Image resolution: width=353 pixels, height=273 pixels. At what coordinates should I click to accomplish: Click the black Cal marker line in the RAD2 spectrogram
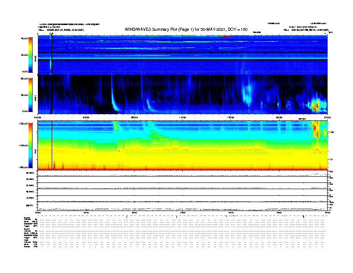tap(51, 55)
